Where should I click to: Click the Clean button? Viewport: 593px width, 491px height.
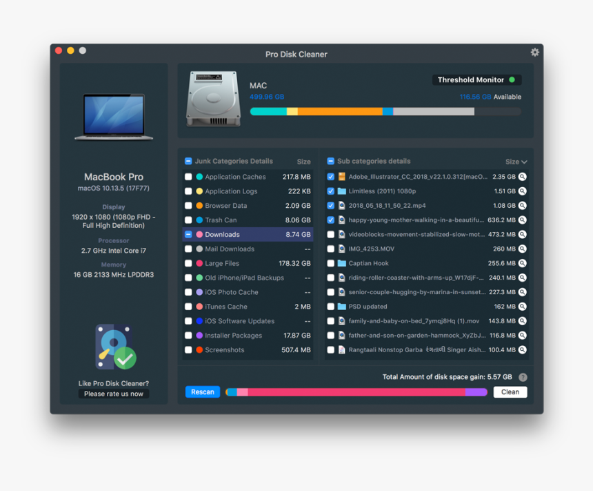pyautogui.click(x=510, y=392)
